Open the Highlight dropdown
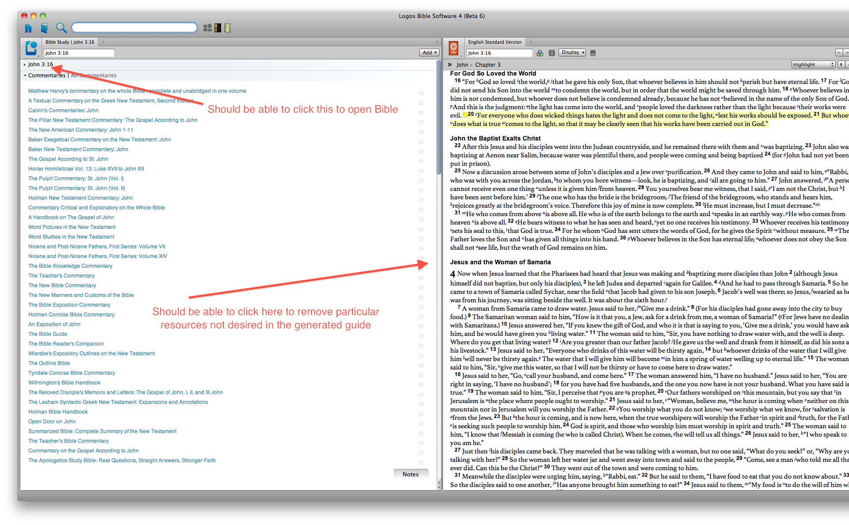 tap(813, 65)
